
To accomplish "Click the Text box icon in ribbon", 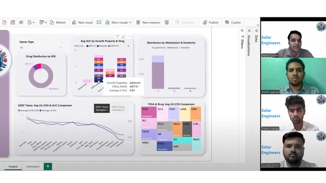I will 99,22.
